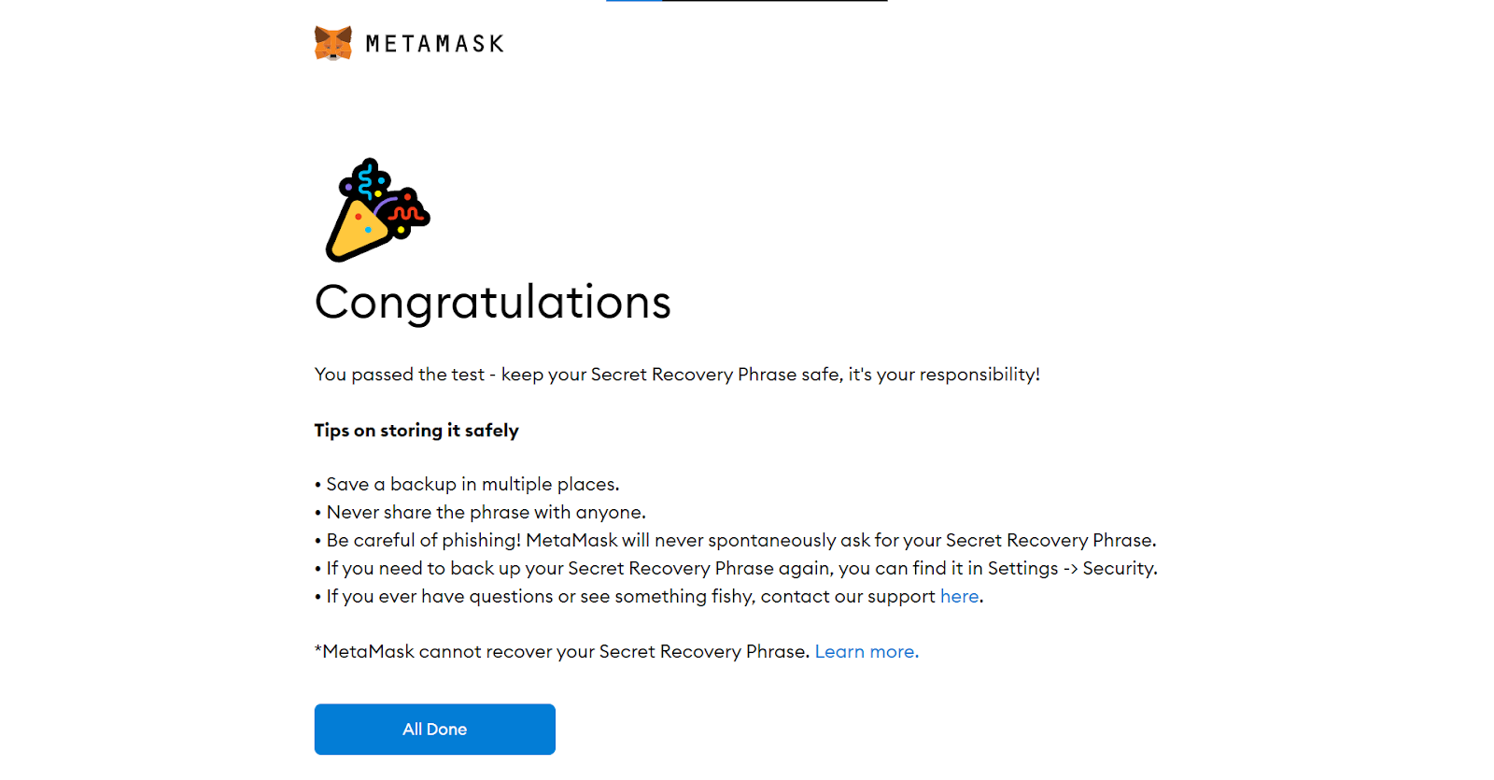
Task: Click the 'Never share the phrase' tip
Action: tap(480, 513)
